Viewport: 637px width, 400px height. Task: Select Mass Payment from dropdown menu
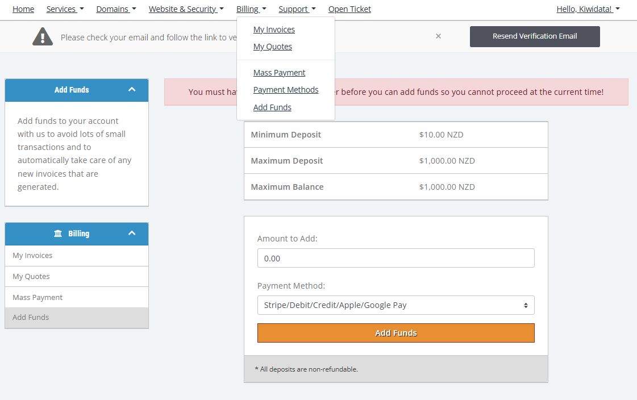(x=279, y=73)
